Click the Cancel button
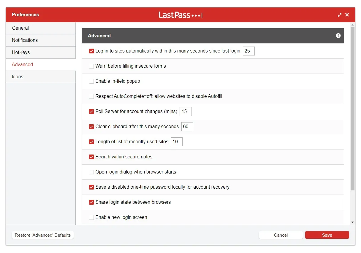The width and height of the screenshot is (361, 253). click(281, 235)
